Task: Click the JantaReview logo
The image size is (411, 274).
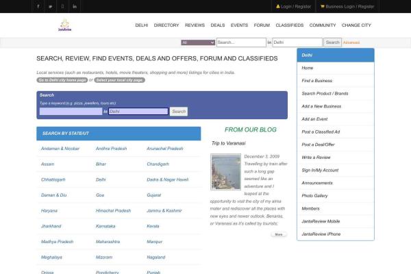Action: (x=65, y=26)
